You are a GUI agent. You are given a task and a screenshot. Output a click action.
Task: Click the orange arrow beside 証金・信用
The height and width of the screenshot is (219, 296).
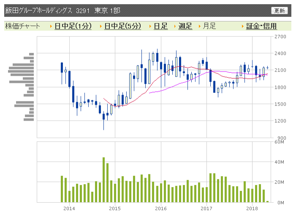243,26
